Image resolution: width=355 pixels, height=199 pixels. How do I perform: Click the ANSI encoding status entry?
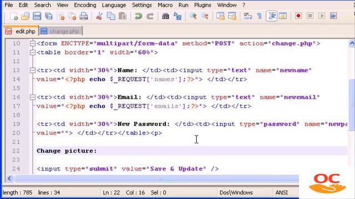pos(281,192)
